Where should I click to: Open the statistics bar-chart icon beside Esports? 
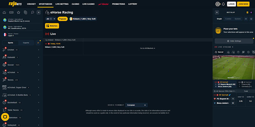38,43
